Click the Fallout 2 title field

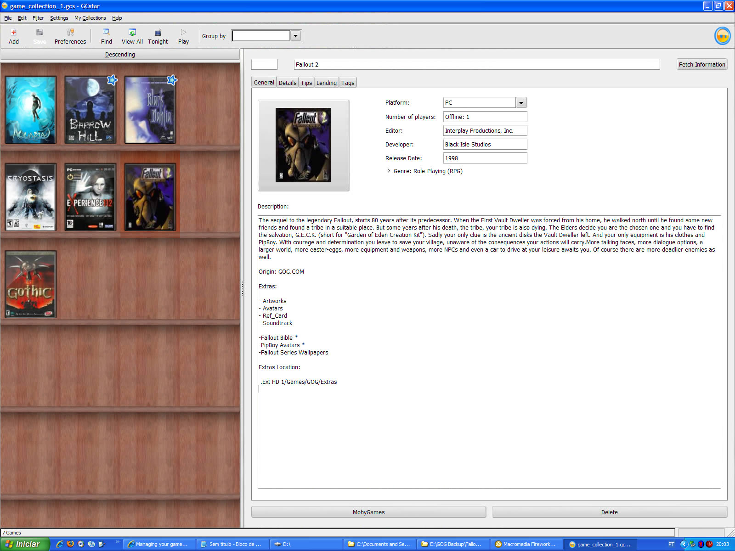(477, 64)
